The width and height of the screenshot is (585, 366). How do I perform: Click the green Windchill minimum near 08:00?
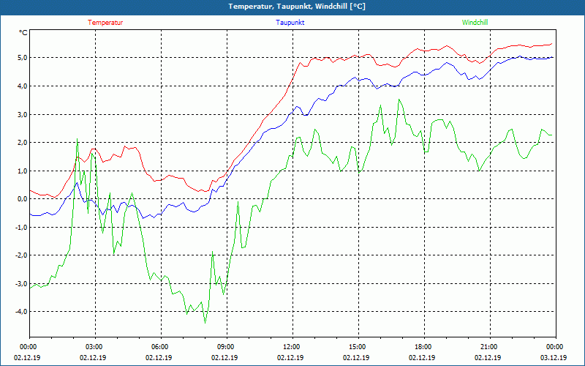[x=205, y=323]
